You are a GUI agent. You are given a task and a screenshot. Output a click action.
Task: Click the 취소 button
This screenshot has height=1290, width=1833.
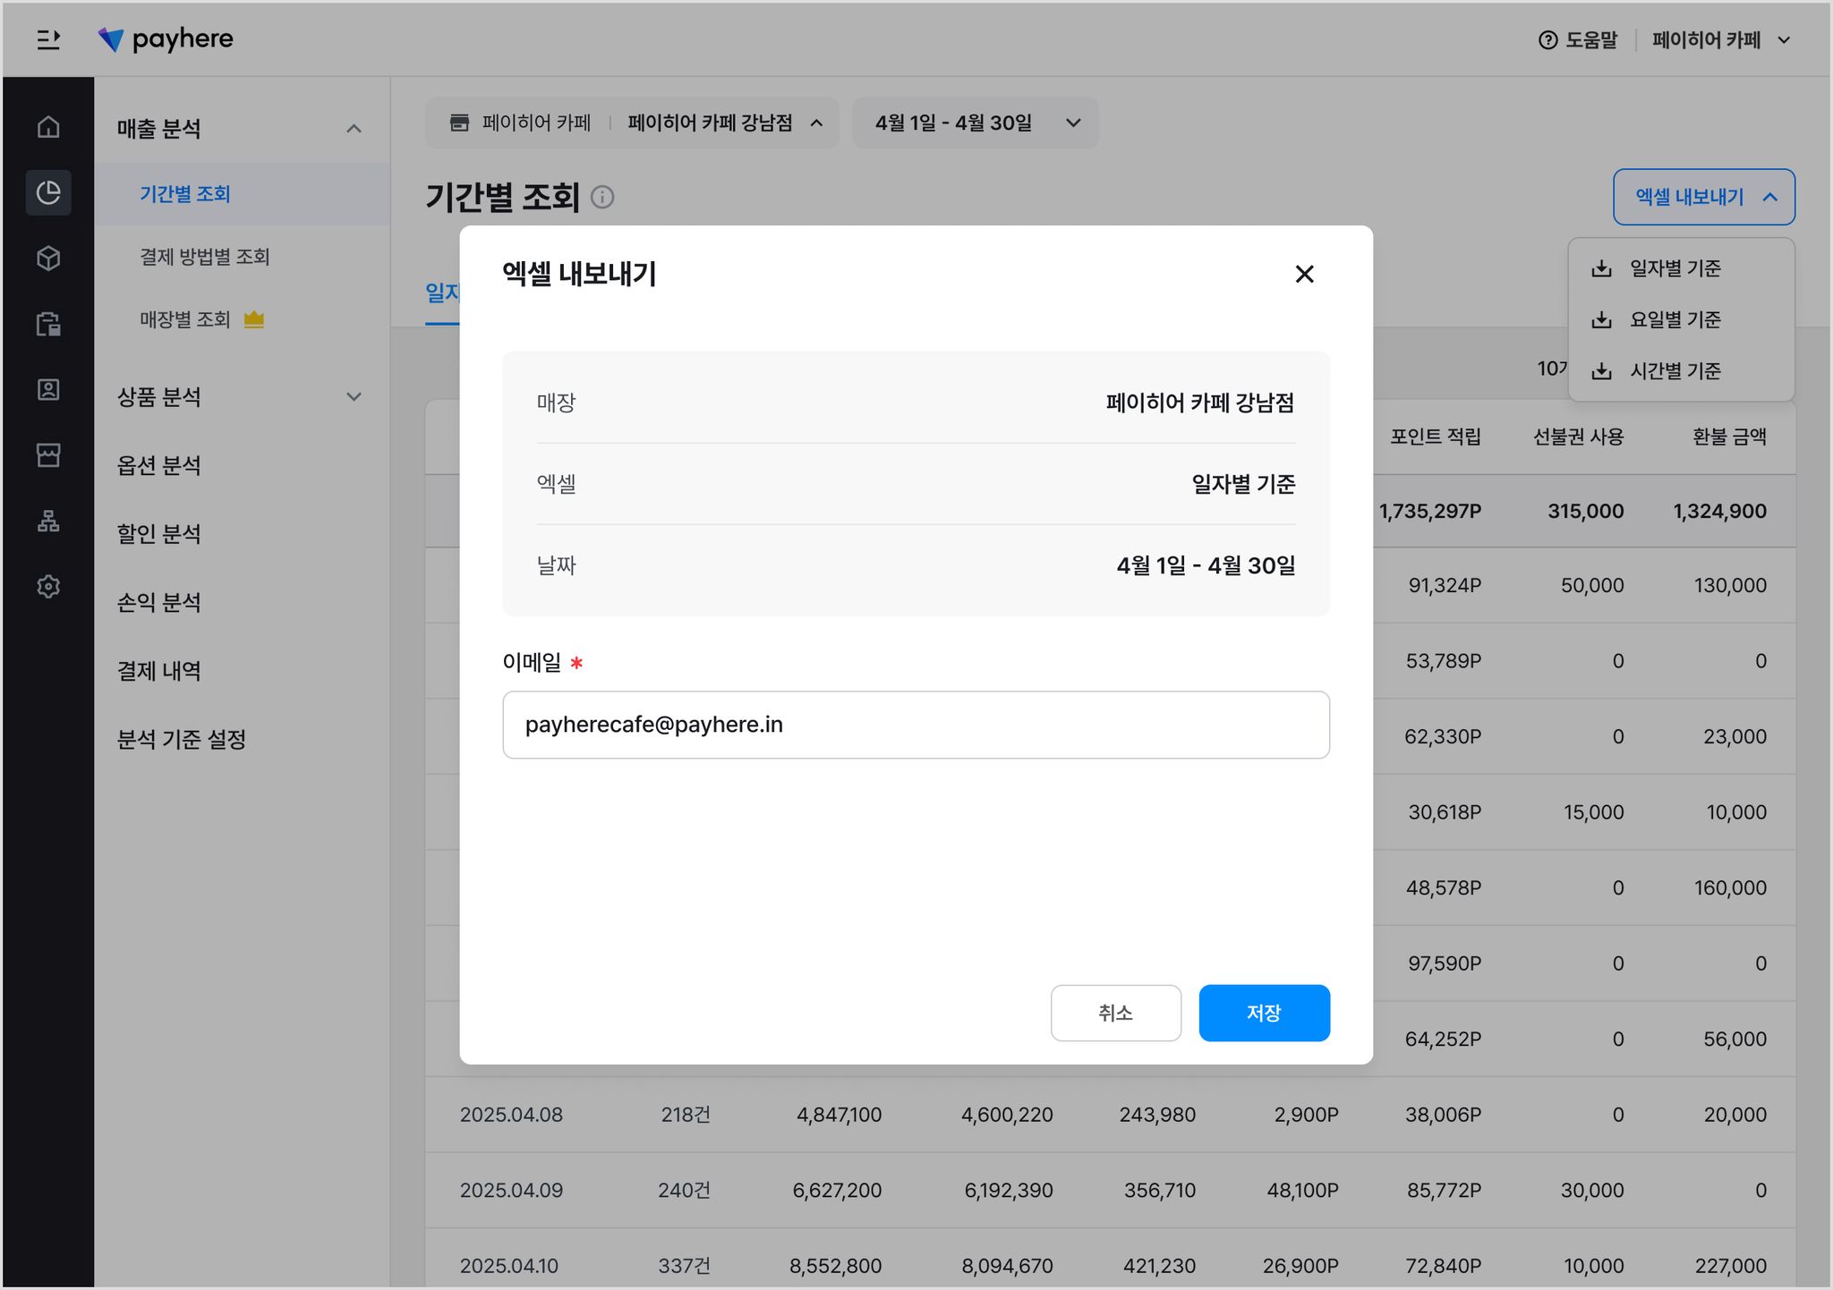click(x=1115, y=1013)
